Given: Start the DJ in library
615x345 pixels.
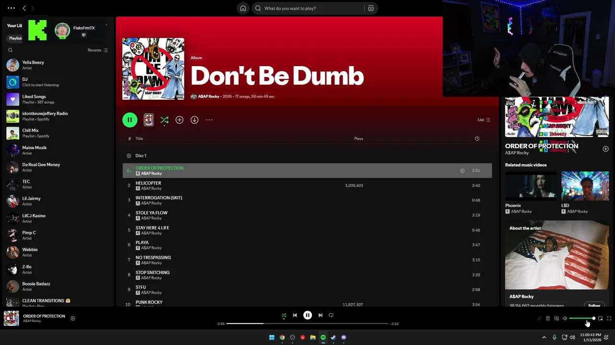Looking at the screenshot, I should [x=58, y=82].
